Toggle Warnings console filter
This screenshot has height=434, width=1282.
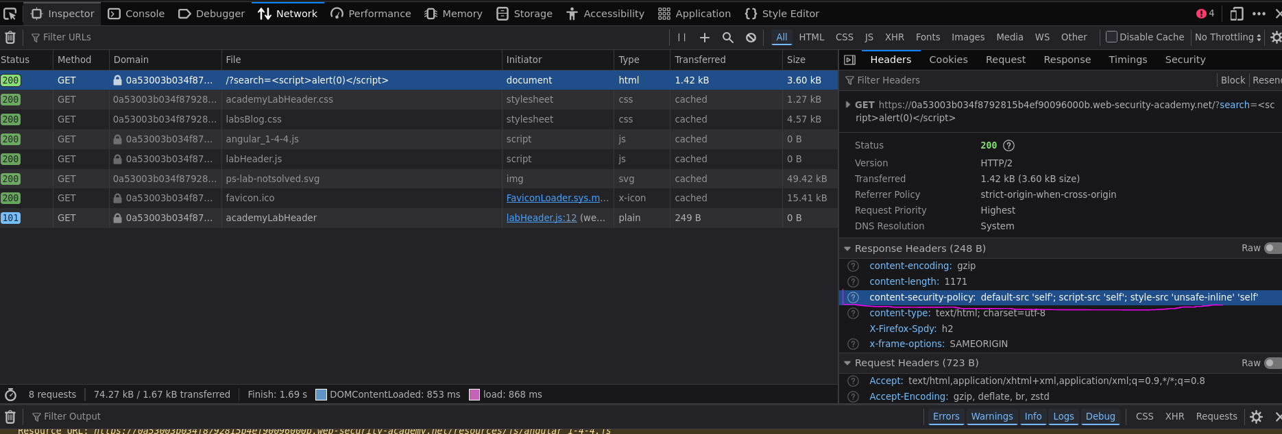click(992, 416)
